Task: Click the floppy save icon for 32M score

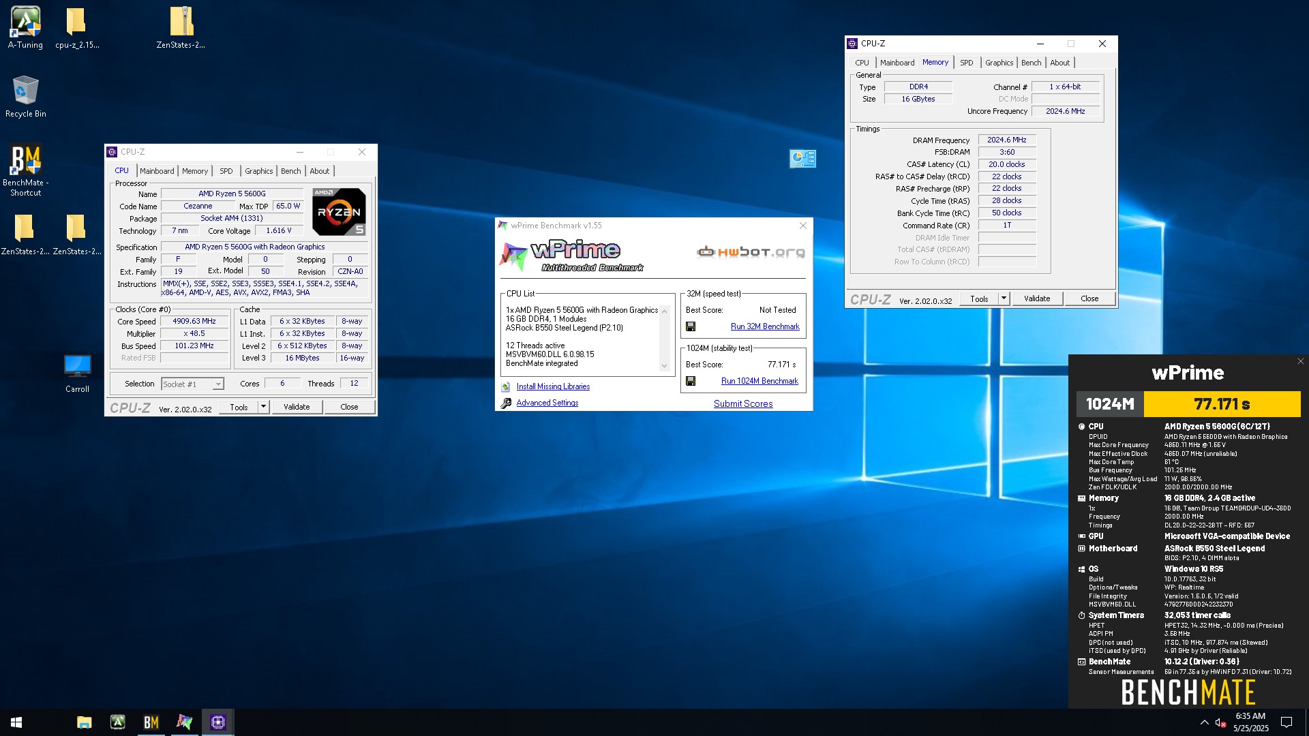Action: (x=691, y=326)
